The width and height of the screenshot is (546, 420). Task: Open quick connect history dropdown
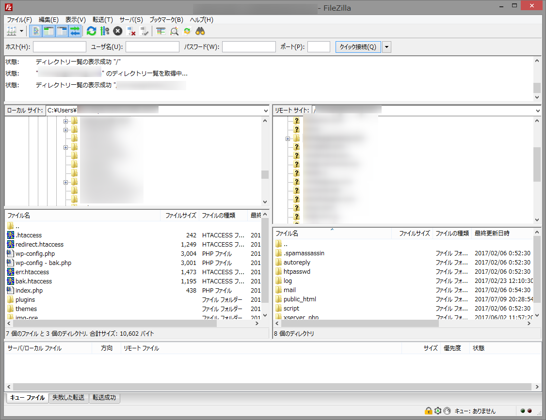click(x=386, y=47)
